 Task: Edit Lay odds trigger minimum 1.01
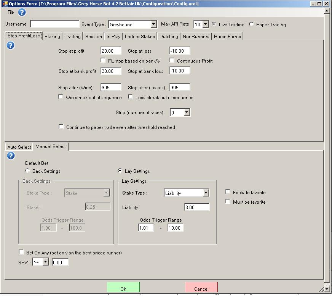(x=146, y=228)
